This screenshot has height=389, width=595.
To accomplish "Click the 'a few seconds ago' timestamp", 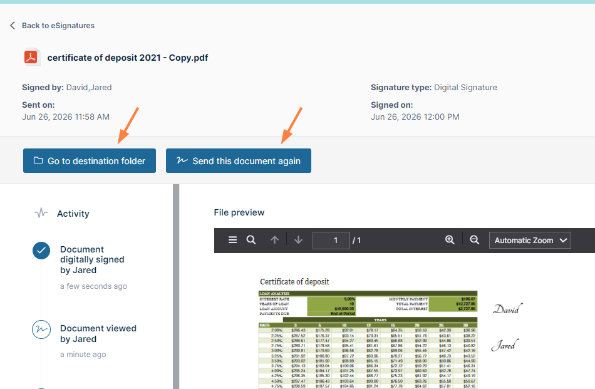I will (93, 286).
